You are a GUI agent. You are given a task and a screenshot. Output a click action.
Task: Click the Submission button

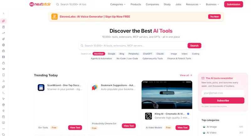[233, 4]
